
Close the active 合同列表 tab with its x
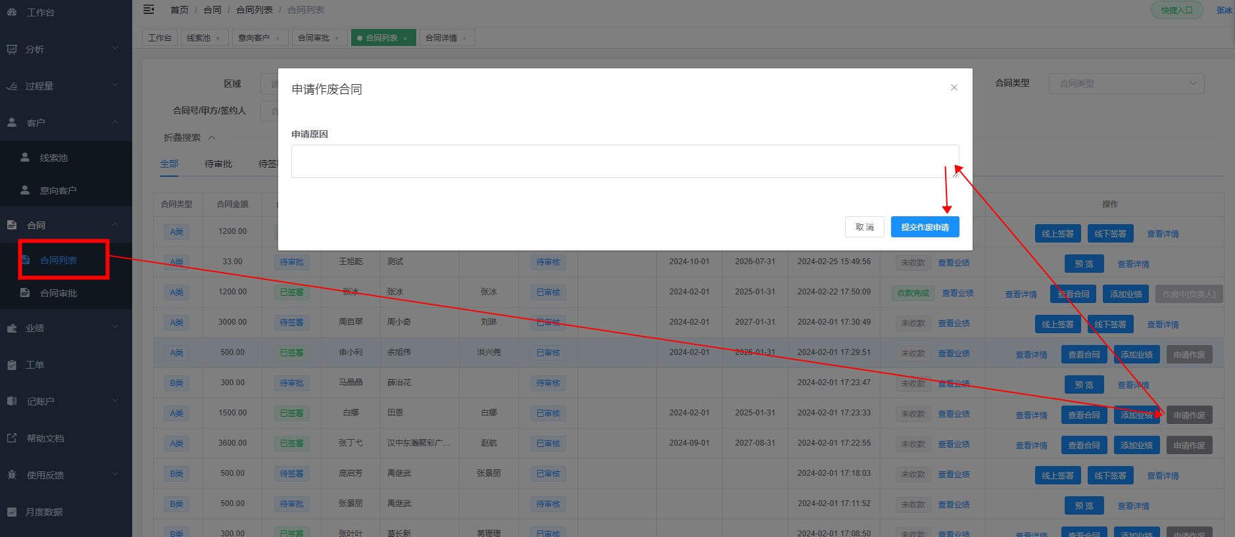pyautogui.click(x=405, y=38)
